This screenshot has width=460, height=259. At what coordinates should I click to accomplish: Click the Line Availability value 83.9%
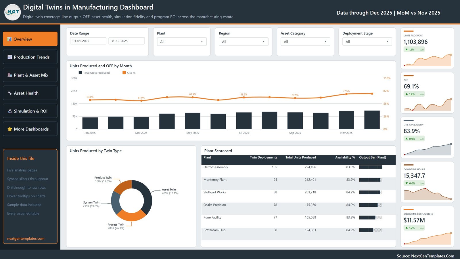(x=412, y=131)
